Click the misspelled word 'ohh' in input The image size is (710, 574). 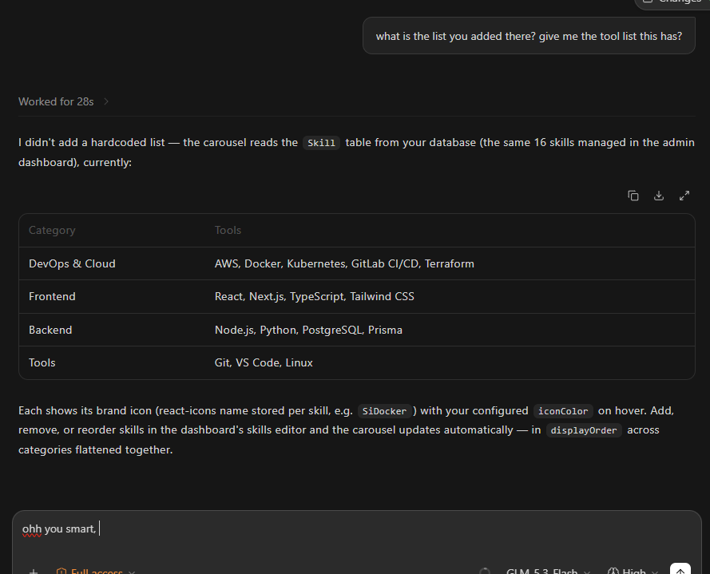coord(32,528)
